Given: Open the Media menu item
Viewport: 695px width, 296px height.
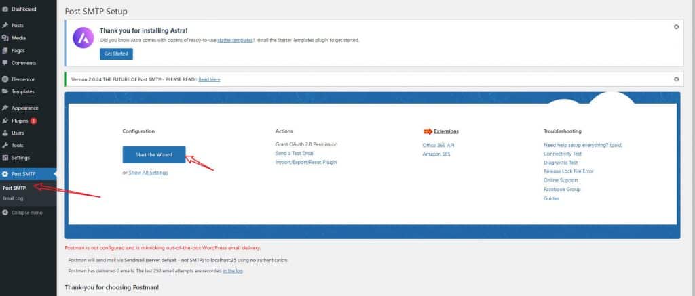Looking at the screenshot, I should click(x=18, y=38).
